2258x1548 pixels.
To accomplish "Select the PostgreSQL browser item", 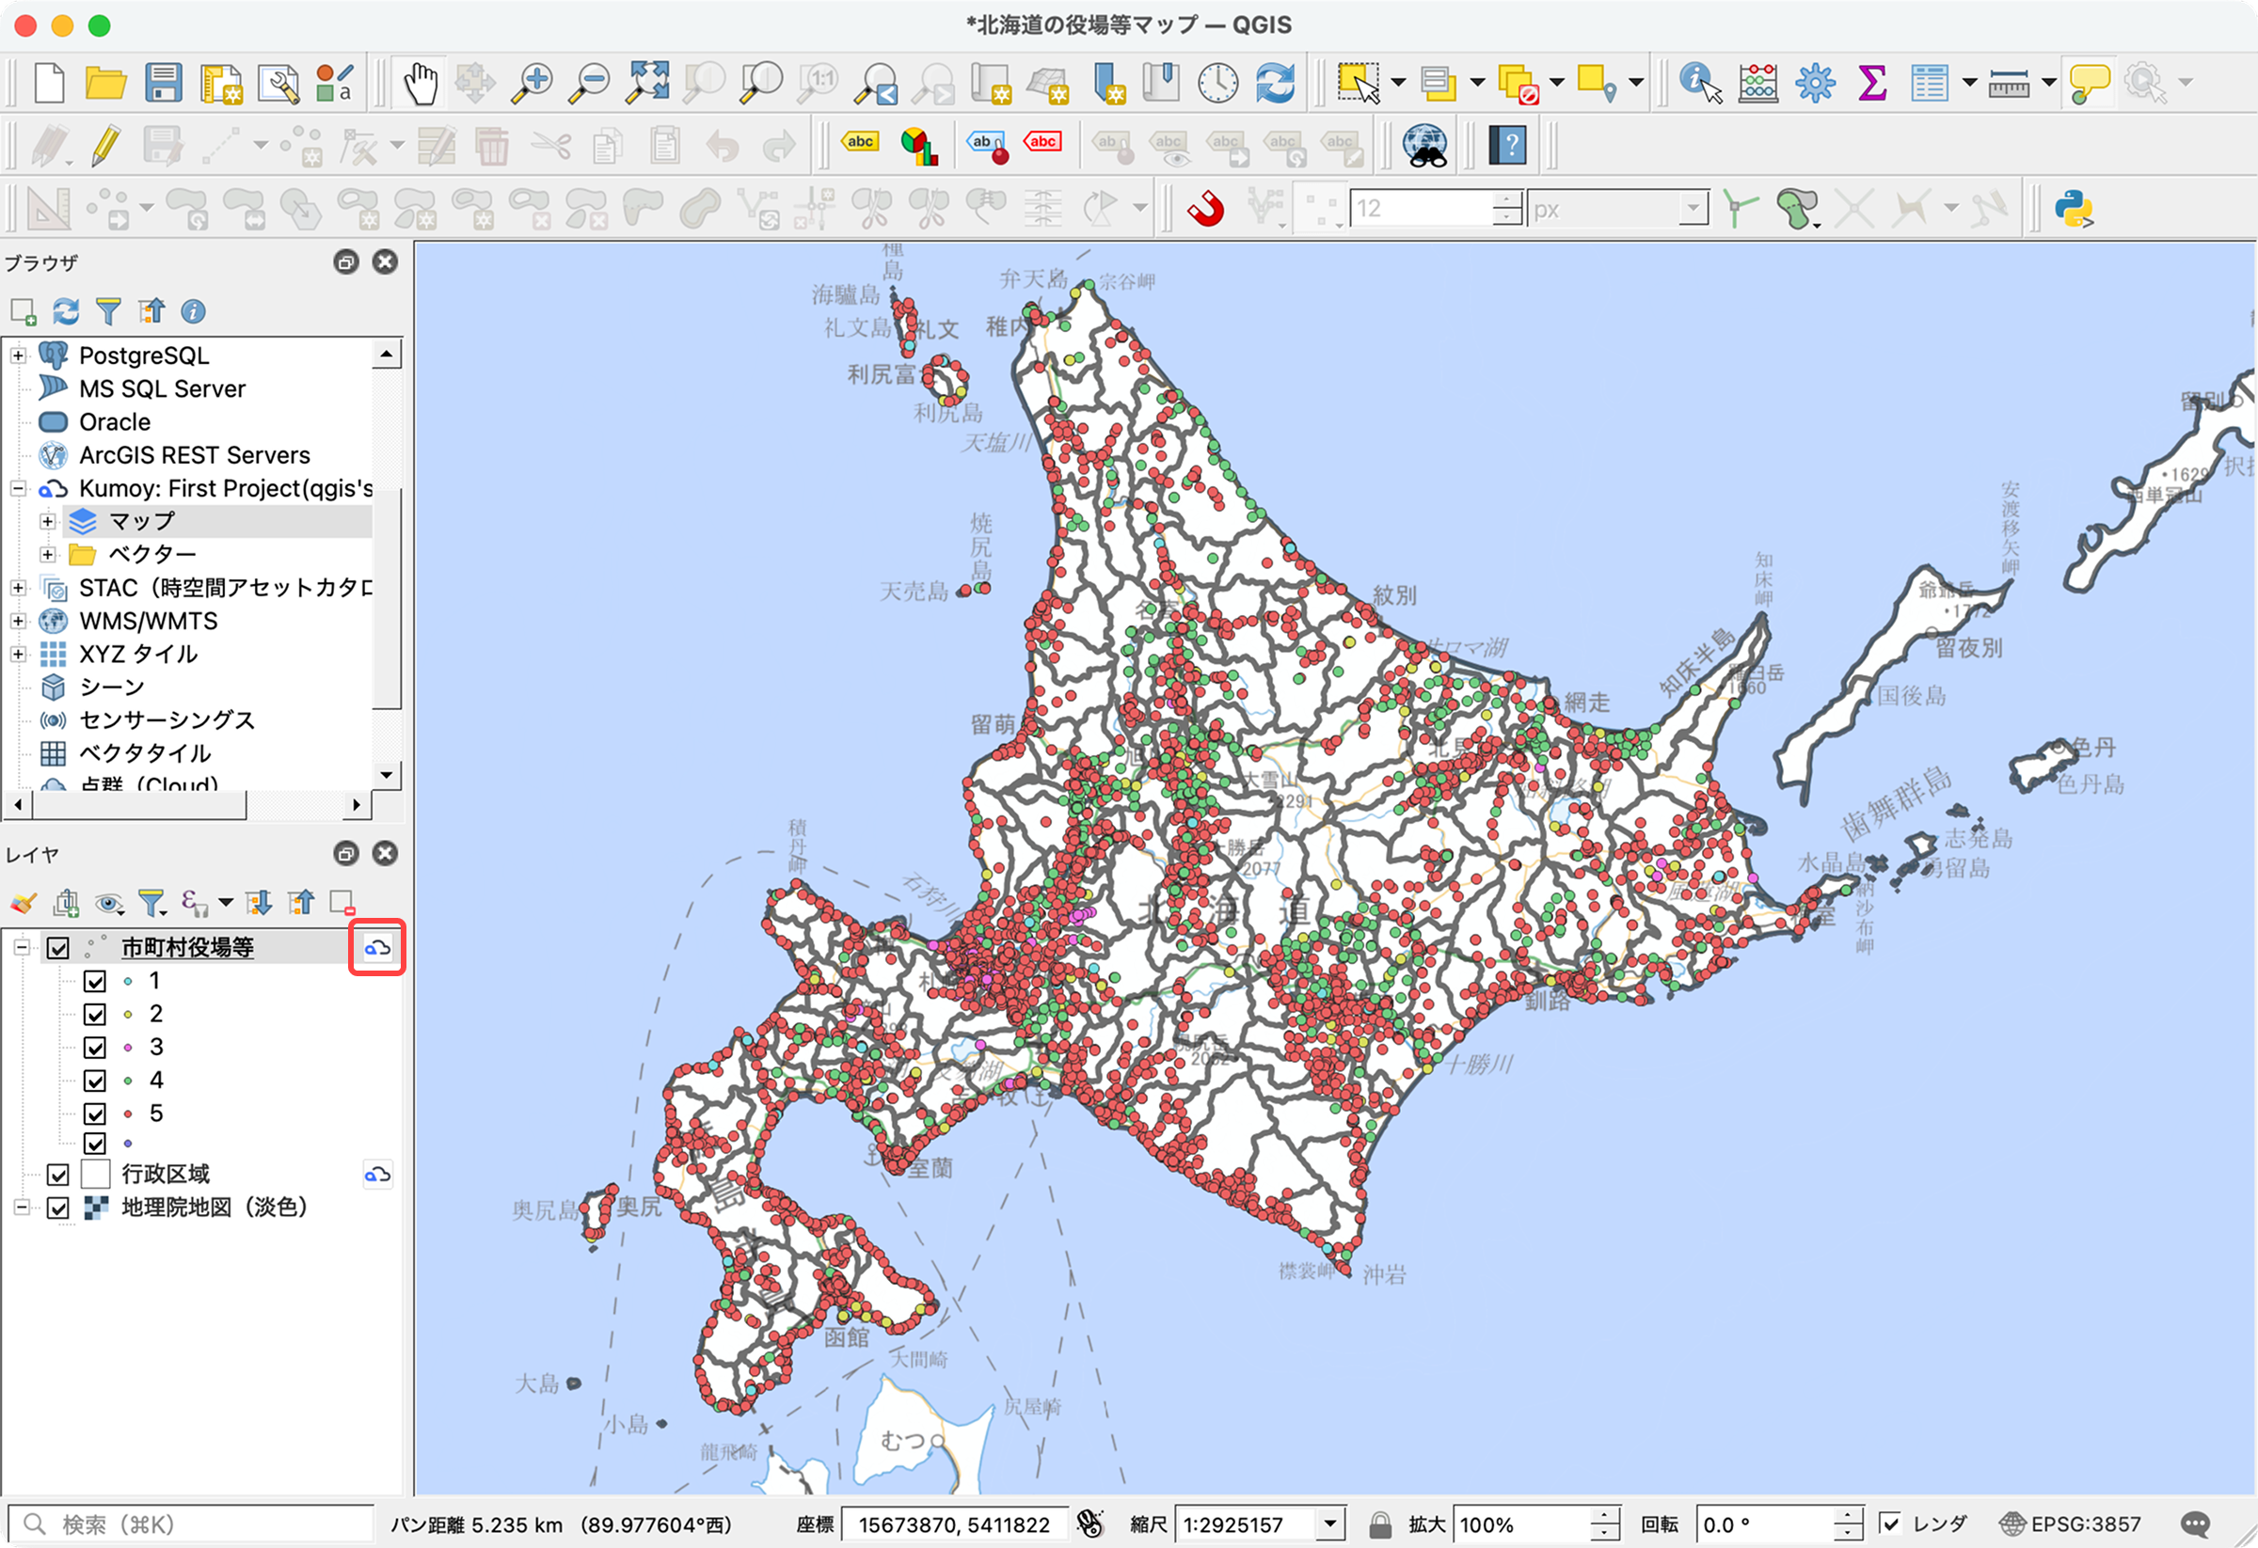I will coord(144,355).
